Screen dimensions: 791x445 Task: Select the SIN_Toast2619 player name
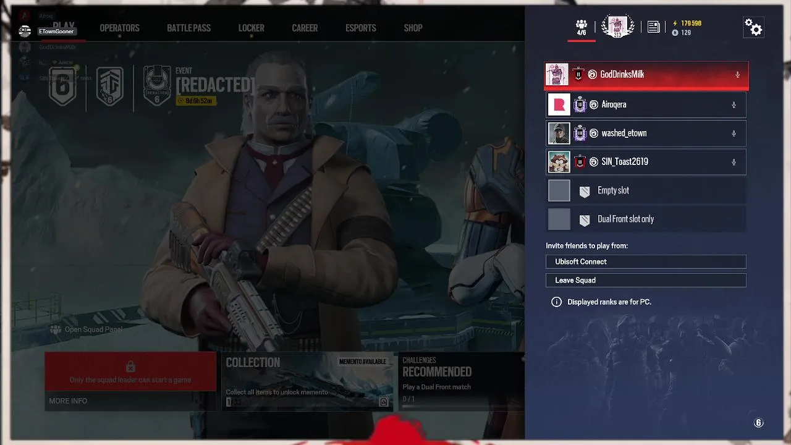point(625,161)
